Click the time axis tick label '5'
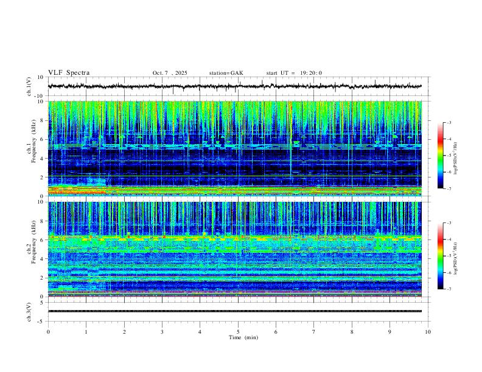 click(238, 332)
